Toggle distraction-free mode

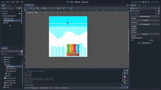(128, 5)
